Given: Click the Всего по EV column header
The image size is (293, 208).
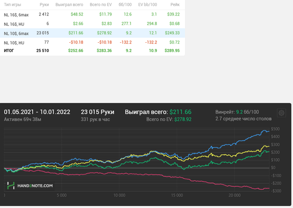Looking at the screenshot, I should click(x=100, y=4).
